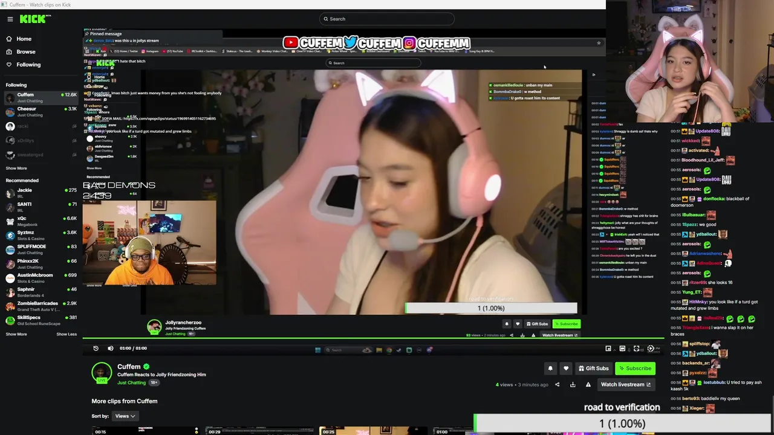Download the clip
The height and width of the screenshot is (435, 774).
coord(573,385)
